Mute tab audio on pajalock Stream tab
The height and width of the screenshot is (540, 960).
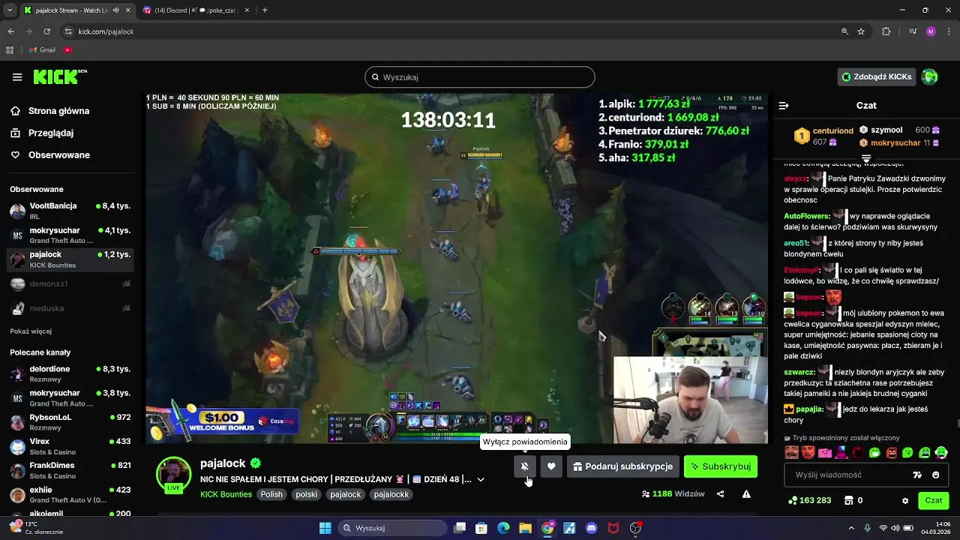point(115,10)
